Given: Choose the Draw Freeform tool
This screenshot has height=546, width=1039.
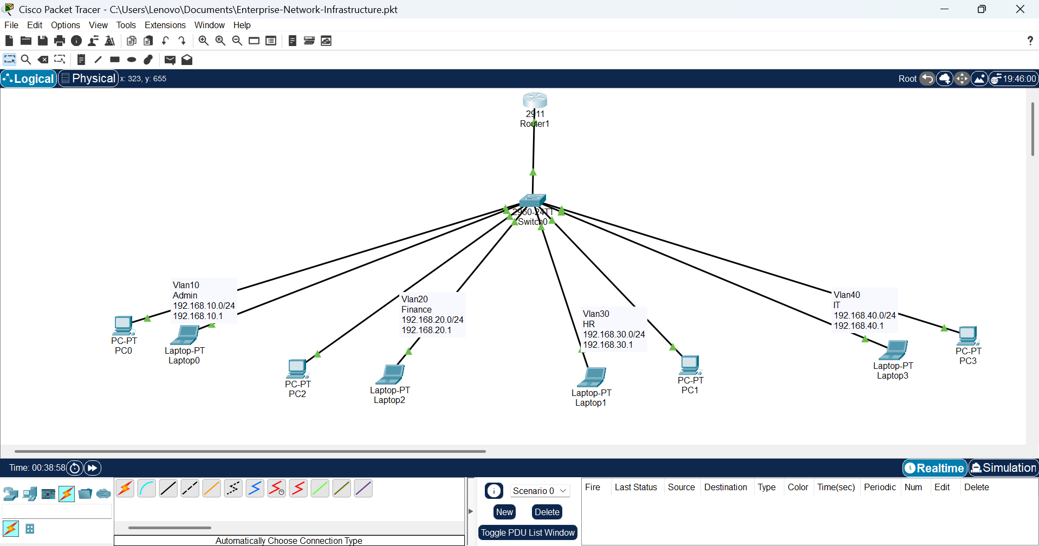Looking at the screenshot, I should coord(148,60).
